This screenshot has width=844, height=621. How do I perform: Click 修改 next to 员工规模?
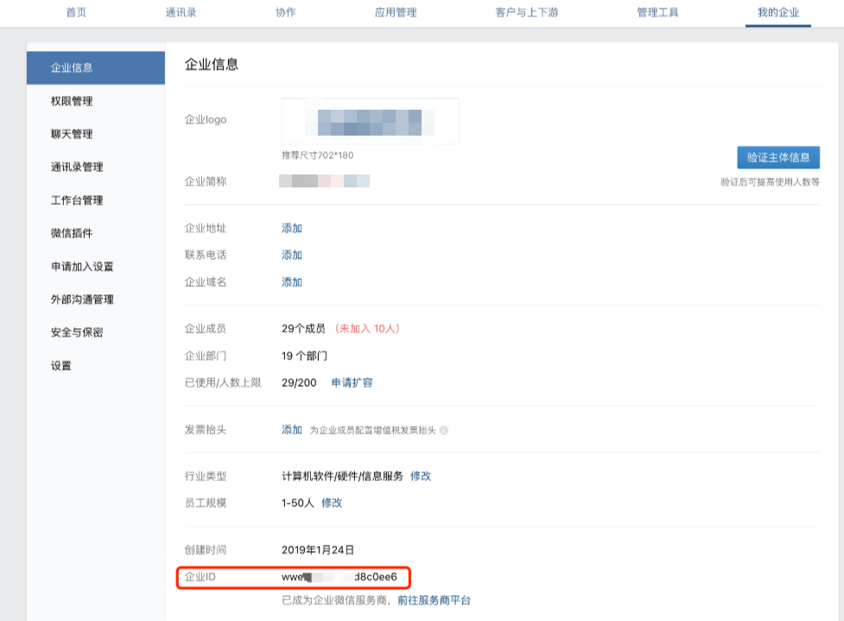pos(332,503)
